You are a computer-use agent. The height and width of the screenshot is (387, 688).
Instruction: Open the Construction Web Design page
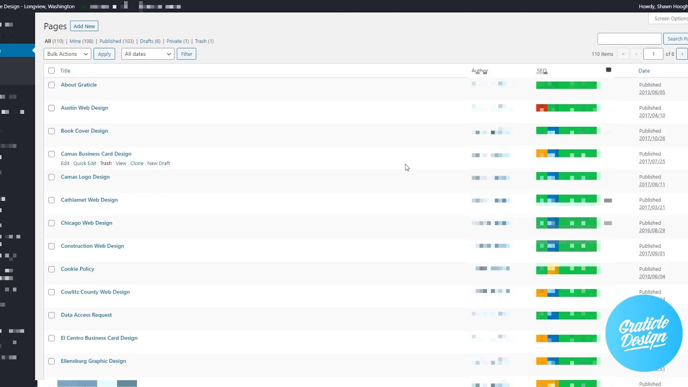pos(92,246)
